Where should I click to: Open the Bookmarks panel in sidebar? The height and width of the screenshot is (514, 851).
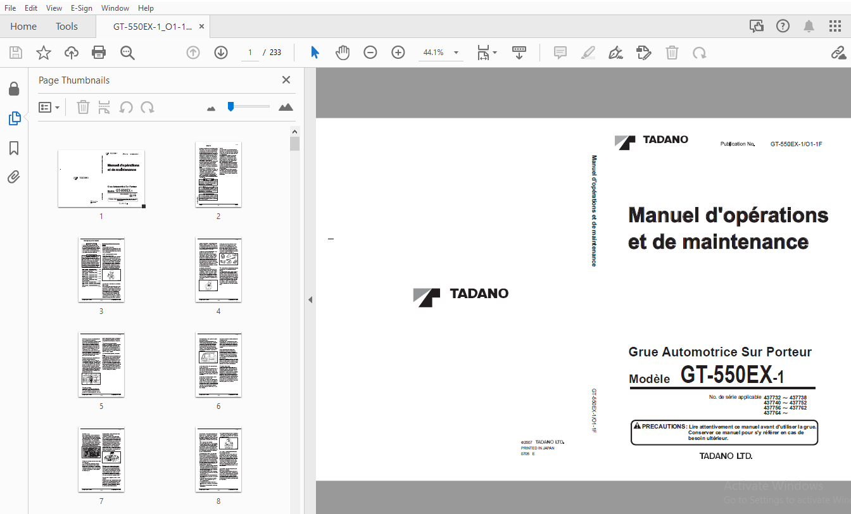pyautogui.click(x=14, y=148)
